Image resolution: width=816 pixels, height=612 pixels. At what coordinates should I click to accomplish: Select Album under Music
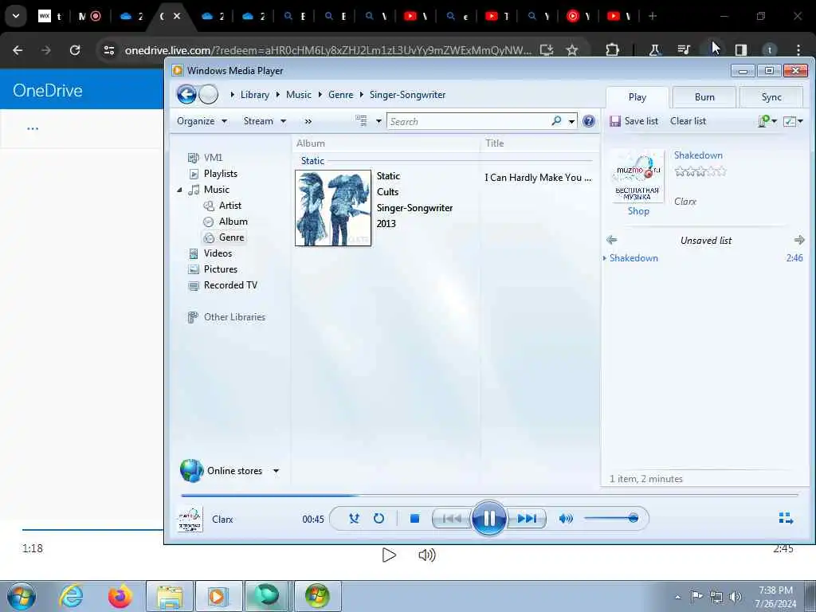(233, 222)
